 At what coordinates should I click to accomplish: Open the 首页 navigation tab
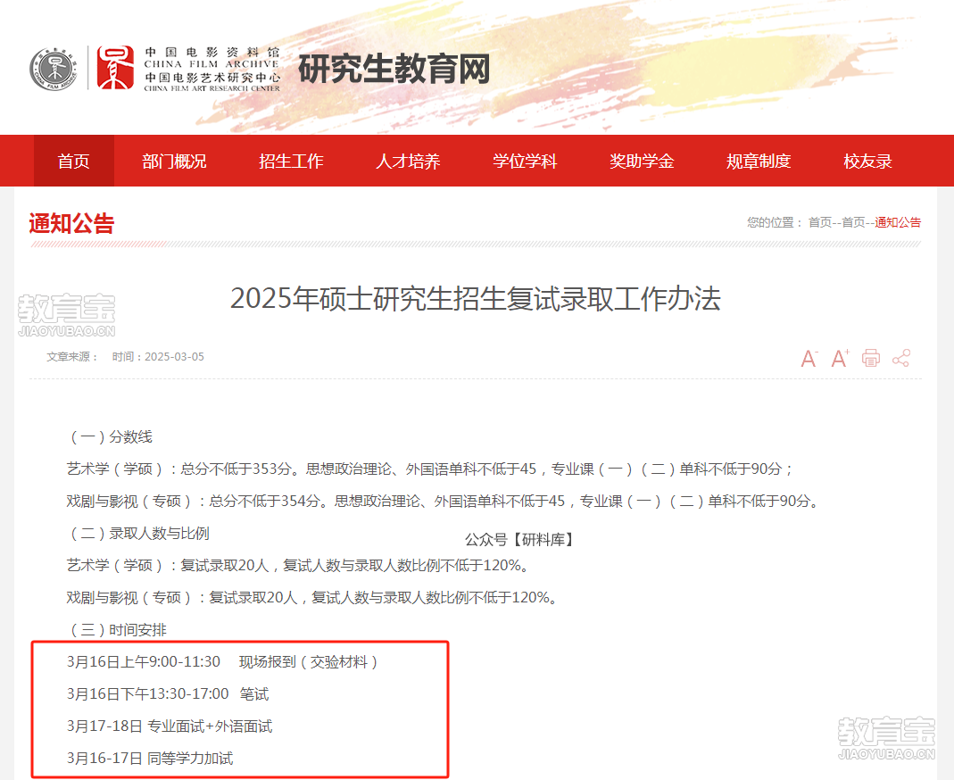(x=74, y=162)
